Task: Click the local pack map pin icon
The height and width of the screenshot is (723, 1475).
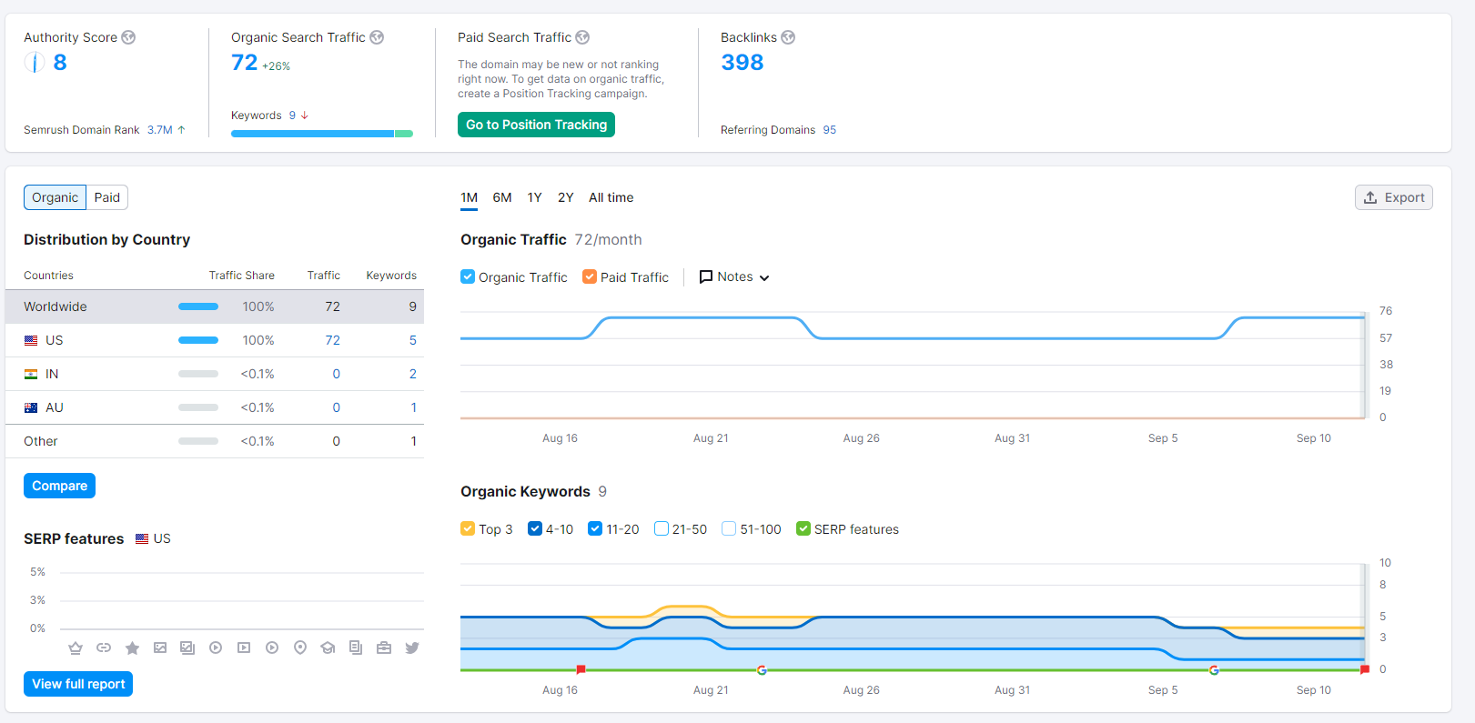Action: [x=300, y=648]
